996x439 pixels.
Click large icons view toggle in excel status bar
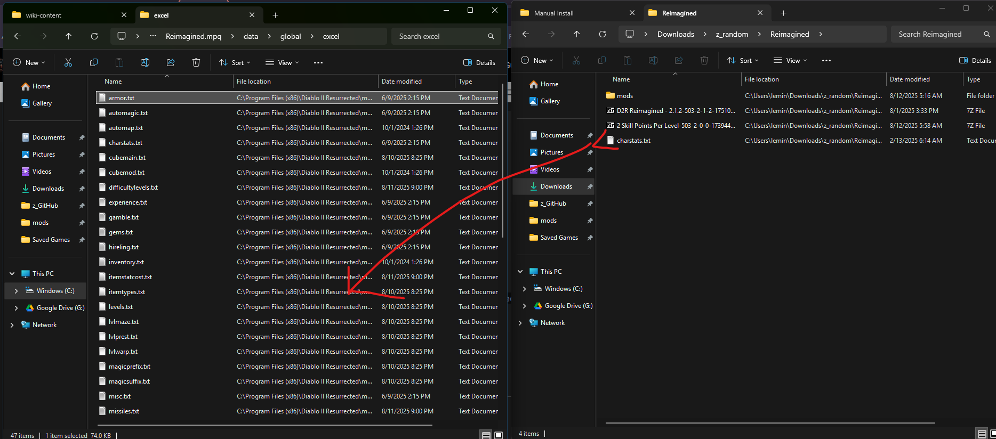pyautogui.click(x=499, y=435)
